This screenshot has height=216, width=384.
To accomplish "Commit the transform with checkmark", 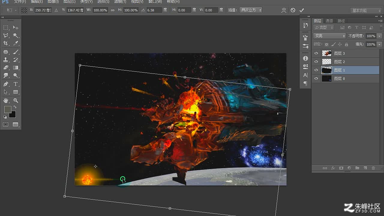I will [x=301, y=10].
